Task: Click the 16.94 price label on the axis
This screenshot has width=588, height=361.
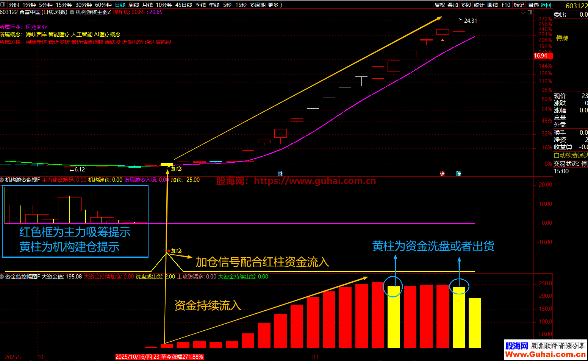Action: tap(541, 56)
